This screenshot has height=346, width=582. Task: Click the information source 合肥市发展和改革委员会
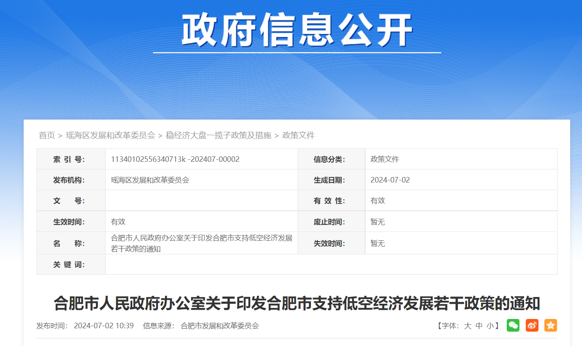pos(219,326)
